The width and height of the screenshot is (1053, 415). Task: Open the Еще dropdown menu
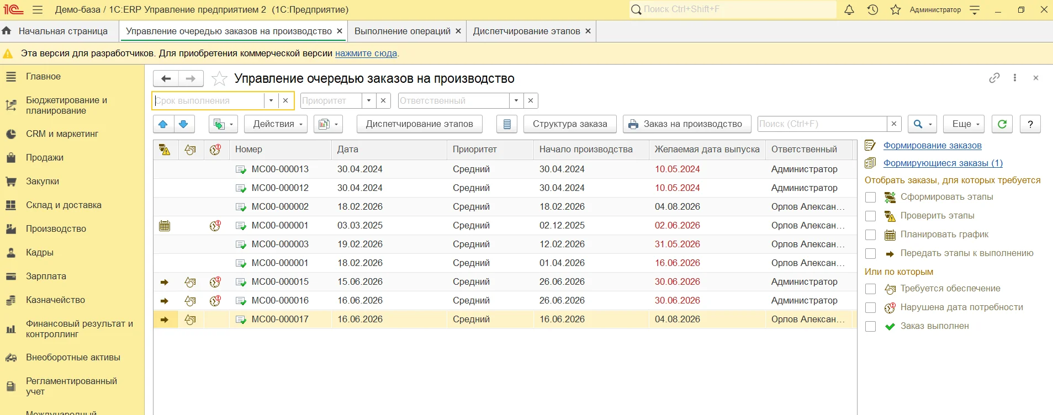pyautogui.click(x=965, y=124)
